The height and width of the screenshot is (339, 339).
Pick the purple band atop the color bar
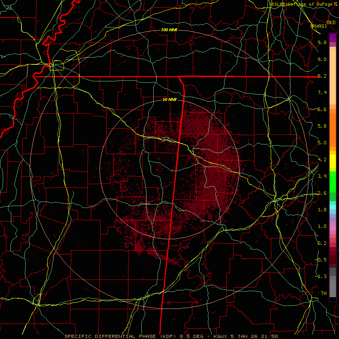(333, 38)
